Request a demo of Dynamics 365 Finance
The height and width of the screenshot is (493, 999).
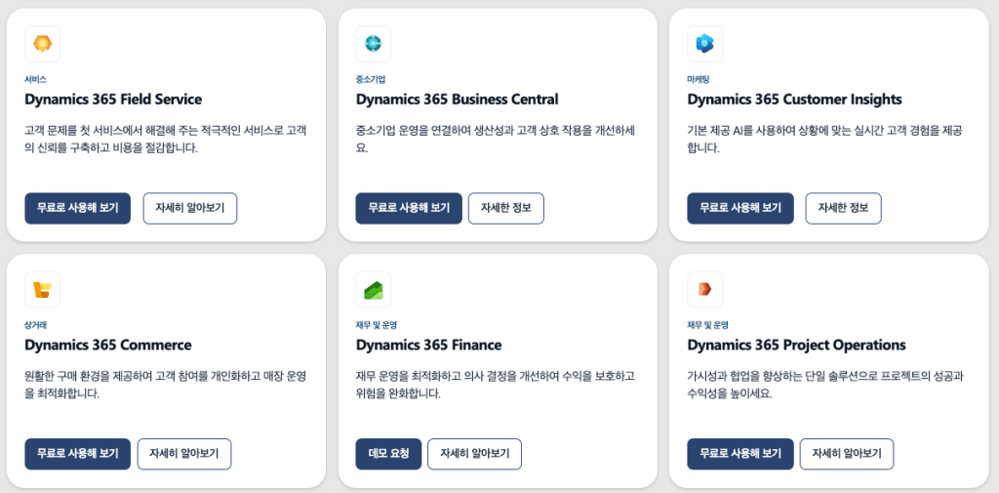[x=388, y=454]
